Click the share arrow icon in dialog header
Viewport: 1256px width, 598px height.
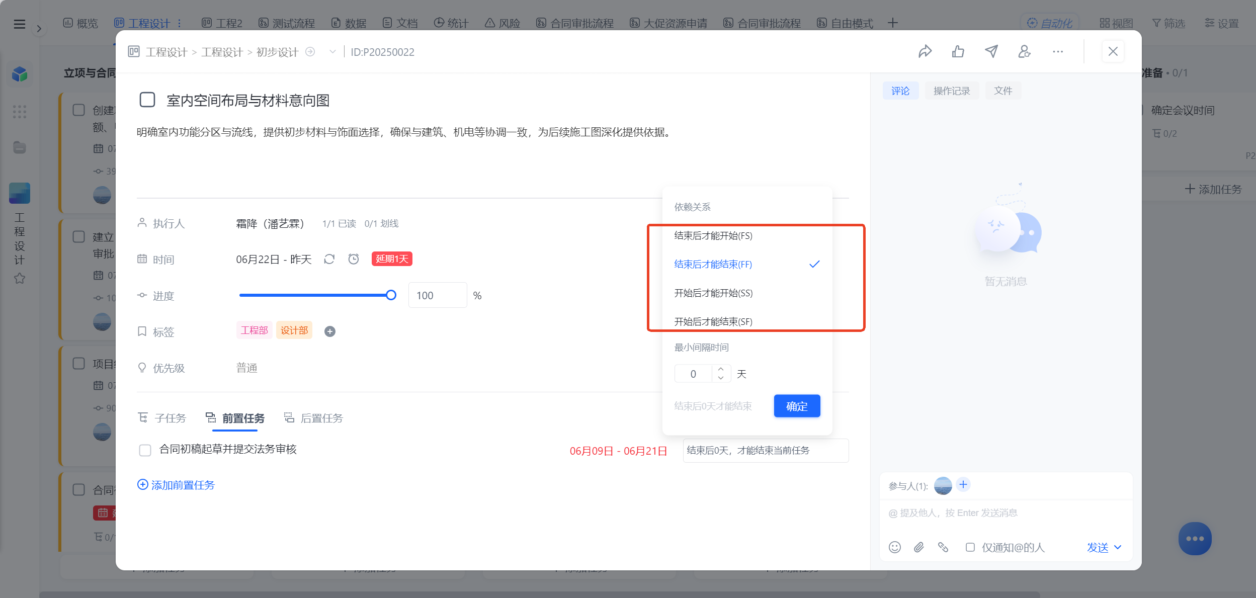pos(925,51)
